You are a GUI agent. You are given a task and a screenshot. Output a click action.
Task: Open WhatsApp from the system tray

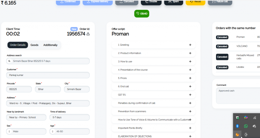(x=246, y=126)
